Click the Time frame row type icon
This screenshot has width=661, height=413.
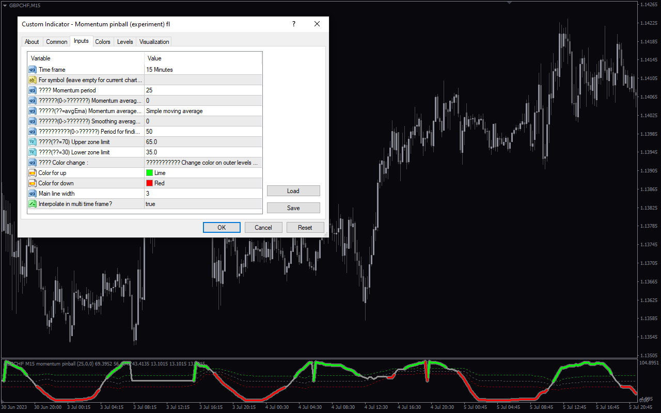tap(33, 70)
